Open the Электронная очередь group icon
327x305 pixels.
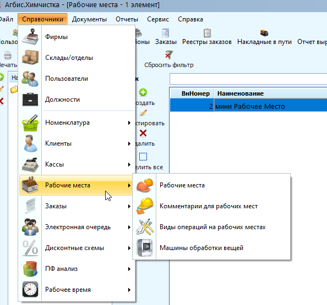[x=30, y=227]
